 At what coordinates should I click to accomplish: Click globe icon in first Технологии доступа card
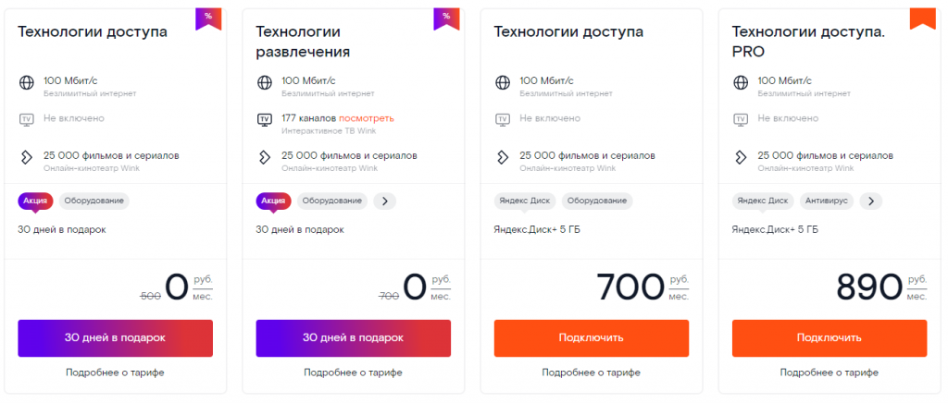[26, 82]
